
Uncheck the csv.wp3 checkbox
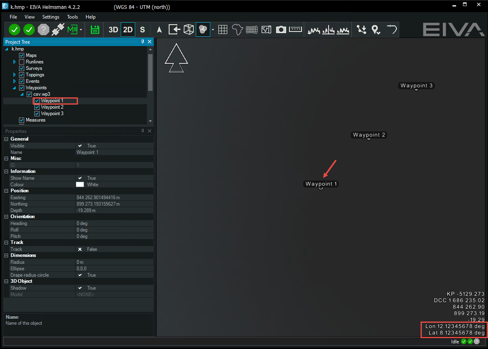tap(29, 94)
